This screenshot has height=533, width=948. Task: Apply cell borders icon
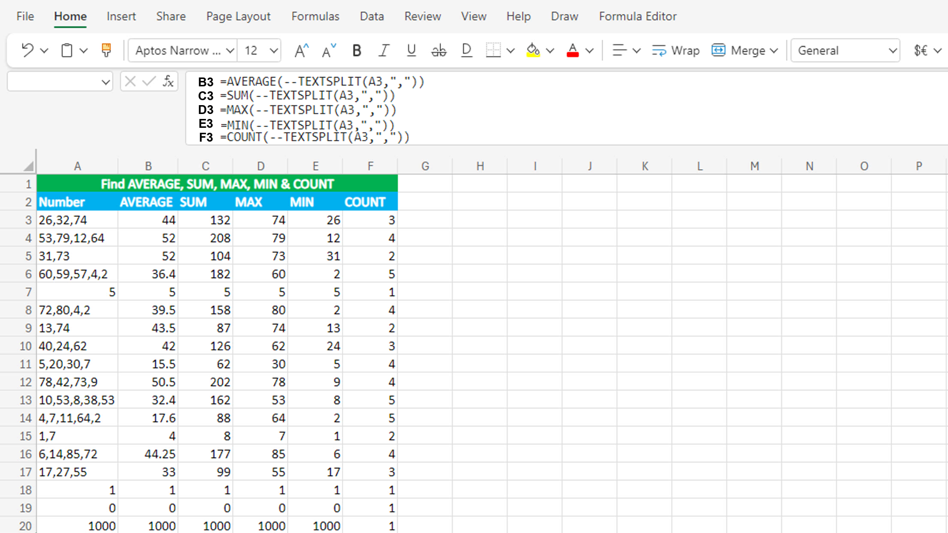[493, 50]
